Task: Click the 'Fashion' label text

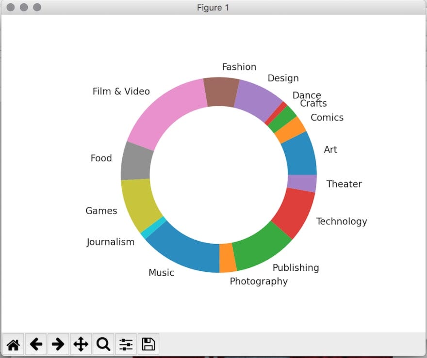Action: tap(239, 67)
